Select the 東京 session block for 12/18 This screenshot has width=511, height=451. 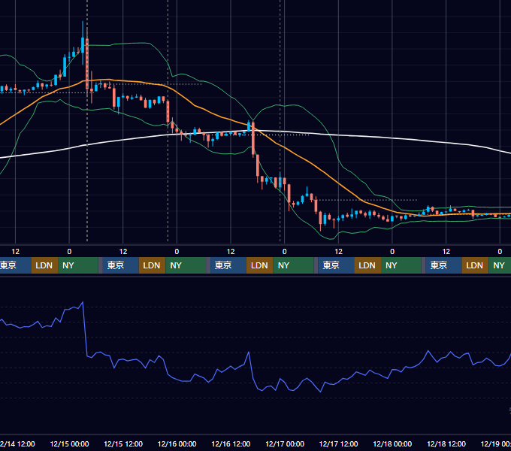[443, 265]
